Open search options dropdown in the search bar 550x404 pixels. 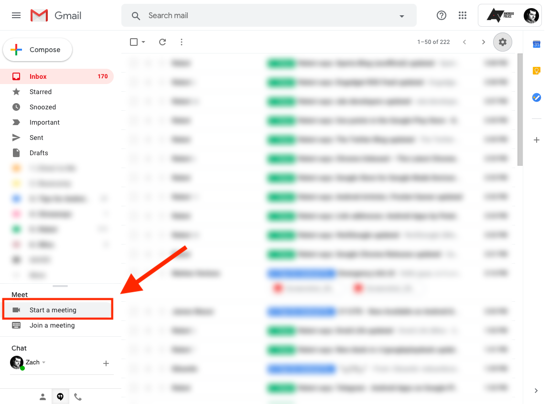click(401, 15)
